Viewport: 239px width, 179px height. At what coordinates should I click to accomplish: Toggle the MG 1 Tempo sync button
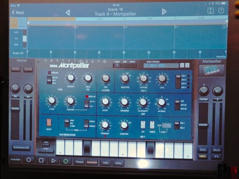(152, 125)
